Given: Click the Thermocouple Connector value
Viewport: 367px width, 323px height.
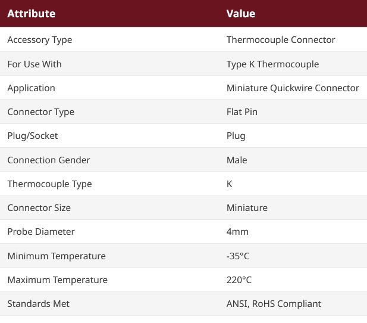Looking at the screenshot, I should tap(281, 40).
